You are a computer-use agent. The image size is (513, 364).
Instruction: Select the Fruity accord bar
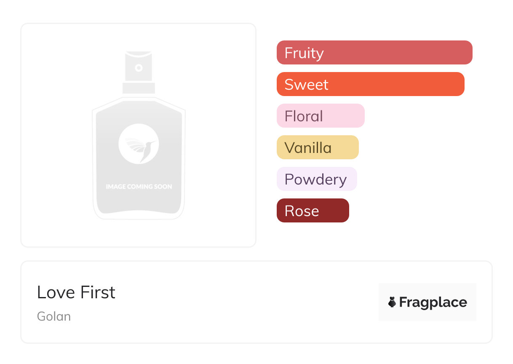point(374,53)
